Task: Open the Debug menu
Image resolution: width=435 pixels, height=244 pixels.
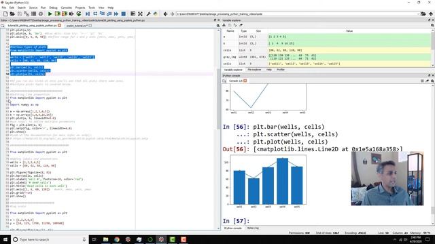Action: (x=53, y=7)
